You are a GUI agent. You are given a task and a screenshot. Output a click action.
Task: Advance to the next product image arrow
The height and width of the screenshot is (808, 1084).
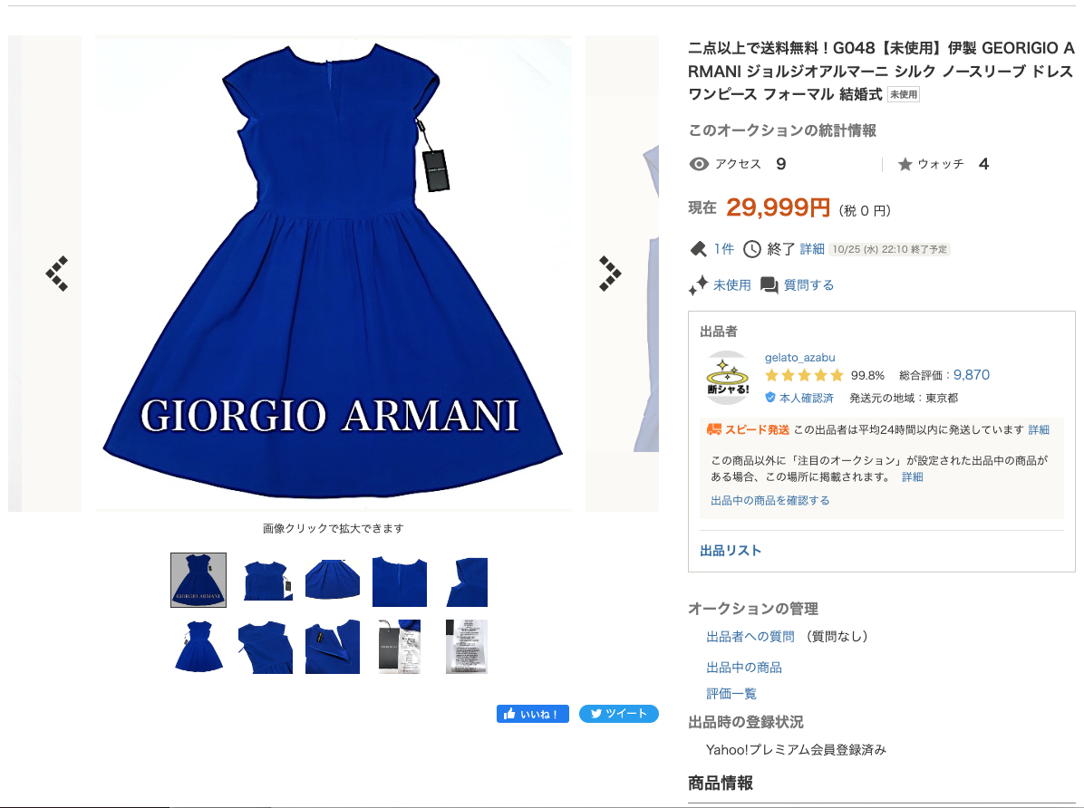[610, 274]
